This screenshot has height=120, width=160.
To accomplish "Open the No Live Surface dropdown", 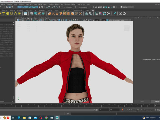I will tap(68, 7).
